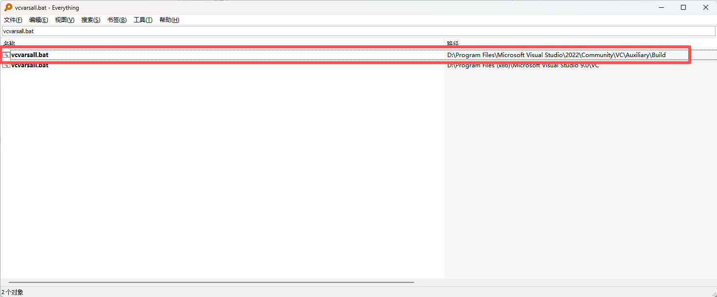Click the Everything magnifier icon in the title bar
Viewport: 717px width, 297px height.
(x=8, y=7)
